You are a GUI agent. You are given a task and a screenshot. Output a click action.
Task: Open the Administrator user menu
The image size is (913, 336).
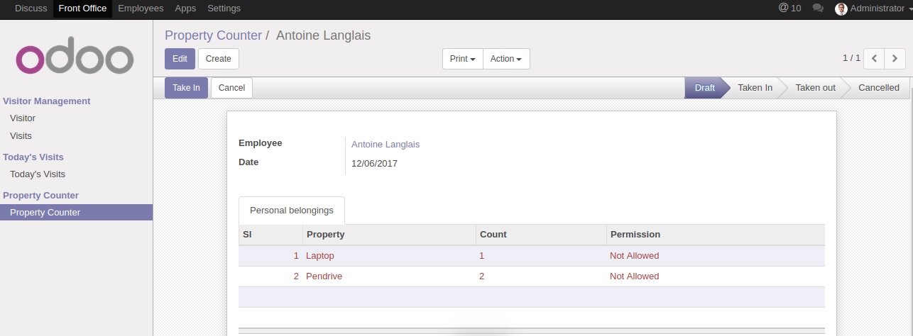coord(880,9)
